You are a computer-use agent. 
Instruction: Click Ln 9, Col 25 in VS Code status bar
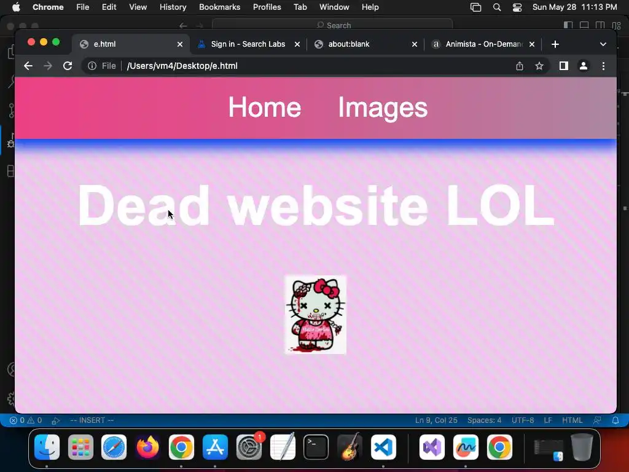click(x=436, y=420)
